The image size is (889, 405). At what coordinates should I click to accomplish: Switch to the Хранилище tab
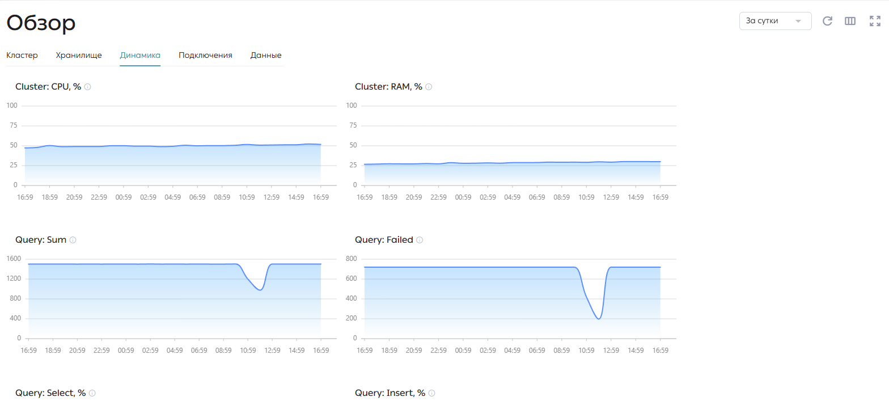tap(79, 55)
